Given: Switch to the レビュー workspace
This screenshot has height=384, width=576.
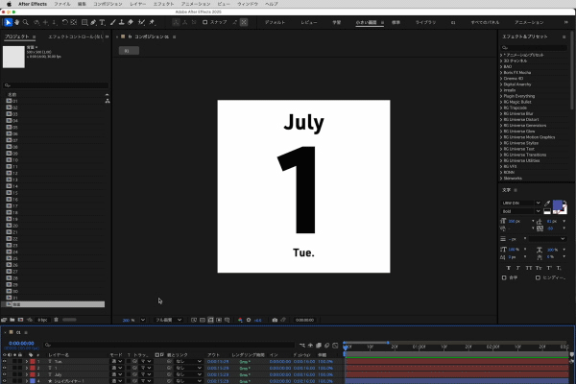Looking at the screenshot, I should click(x=309, y=22).
